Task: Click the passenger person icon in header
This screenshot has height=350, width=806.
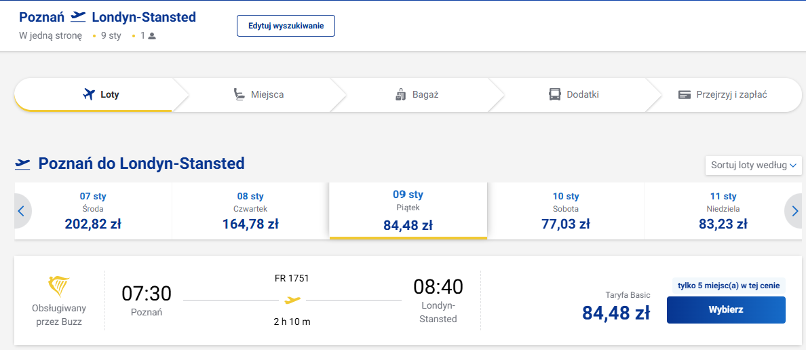Action: point(152,37)
